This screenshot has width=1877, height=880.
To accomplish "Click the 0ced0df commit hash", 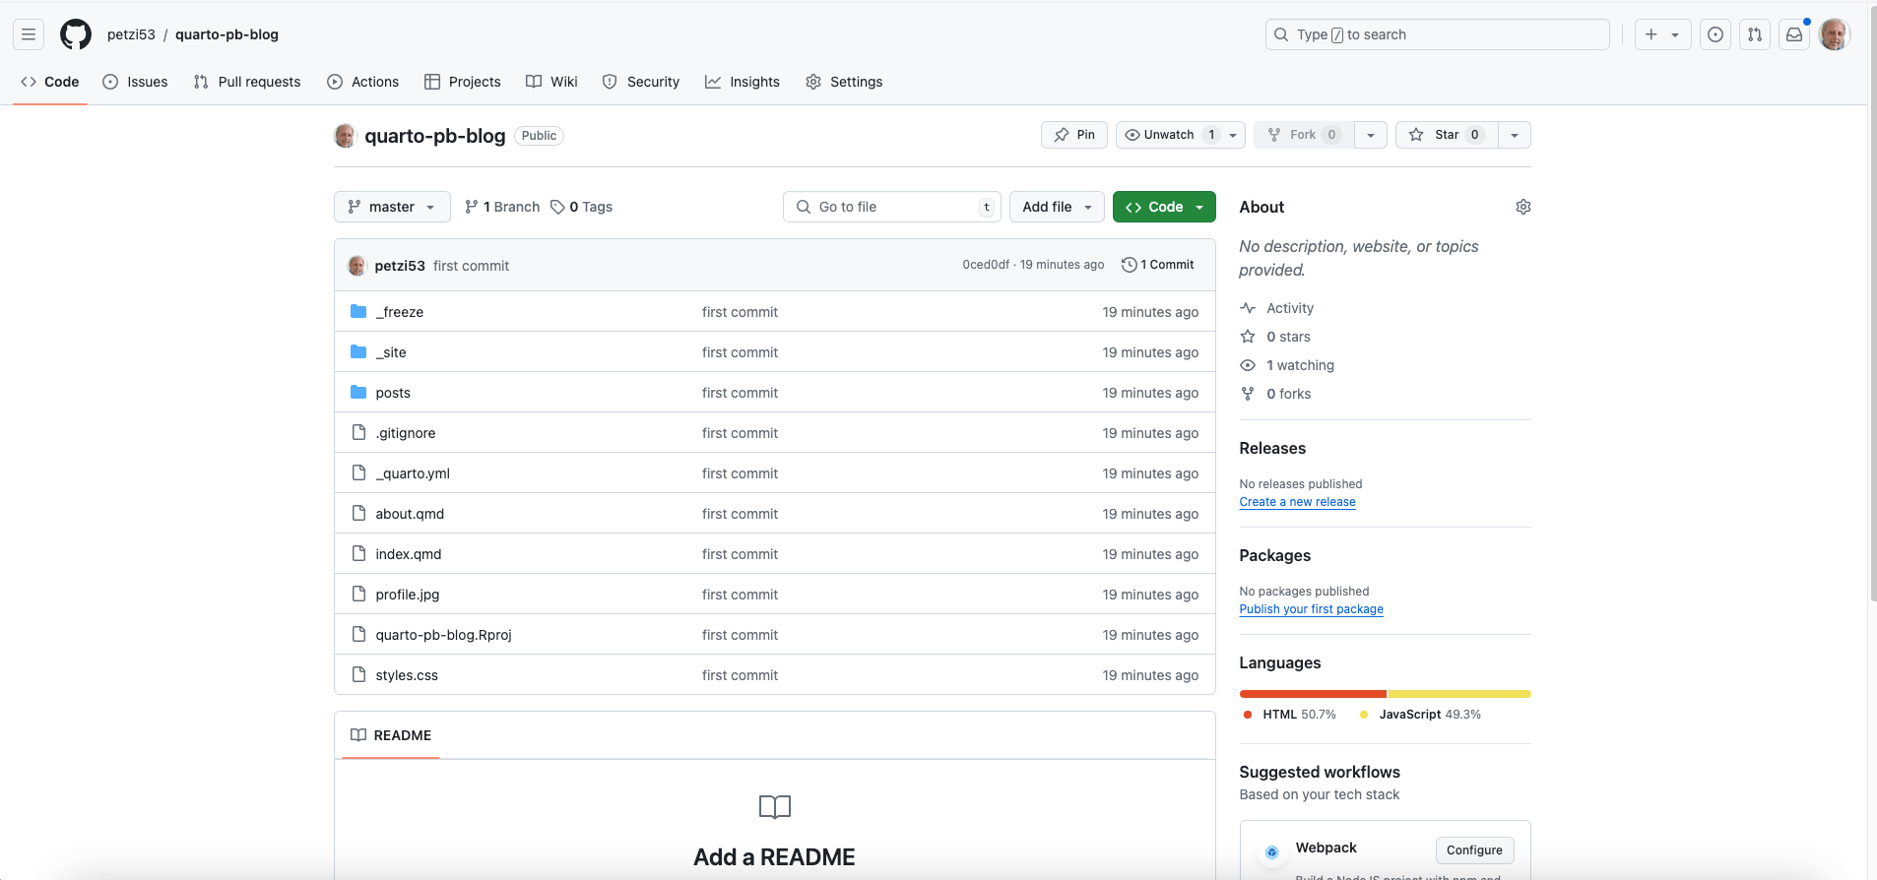I will [986, 265].
